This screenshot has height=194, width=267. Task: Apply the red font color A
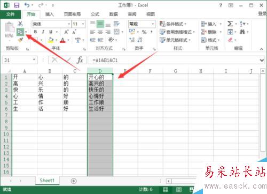click(62, 40)
